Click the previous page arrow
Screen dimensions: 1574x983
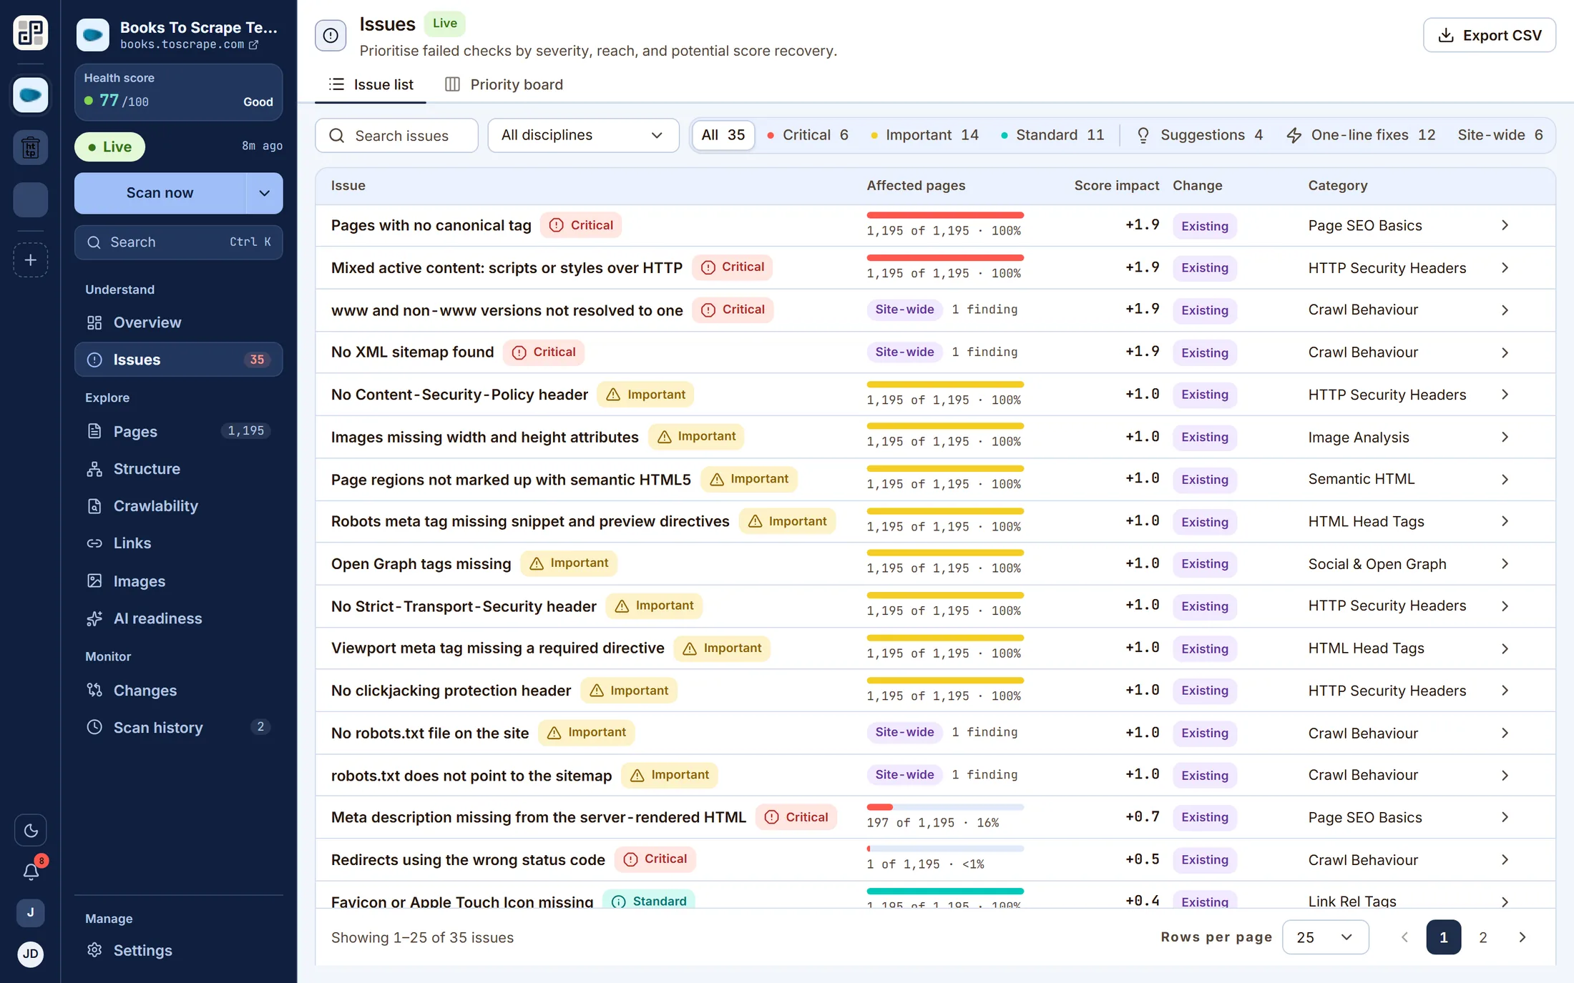(x=1404, y=937)
